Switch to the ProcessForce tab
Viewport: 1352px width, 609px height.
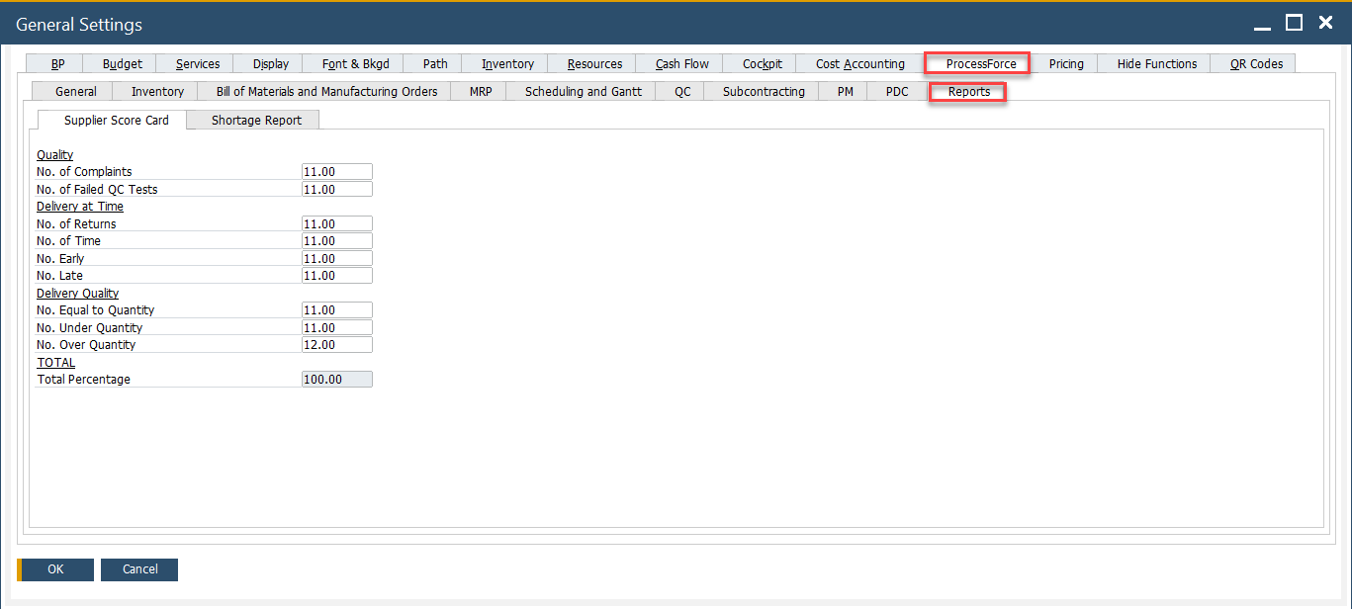click(x=975, y=62)
